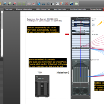Click the blue rack device icon
Image resolution: width=104 pixels, height=104 pixels.
pyautogui.click(x=44, y=4)
